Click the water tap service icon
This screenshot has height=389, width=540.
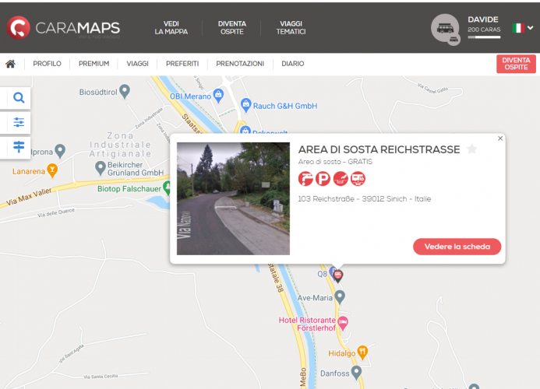coord(305,179)
